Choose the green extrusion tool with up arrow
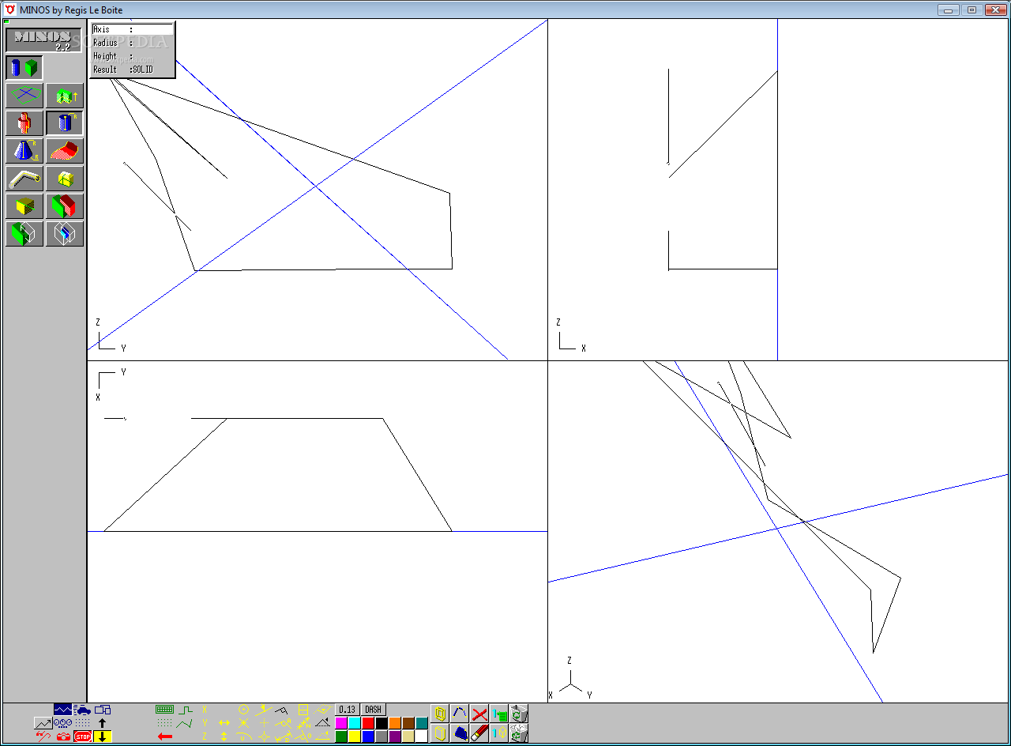Viewport: 1011px width, 746px height. coord(65,96)
